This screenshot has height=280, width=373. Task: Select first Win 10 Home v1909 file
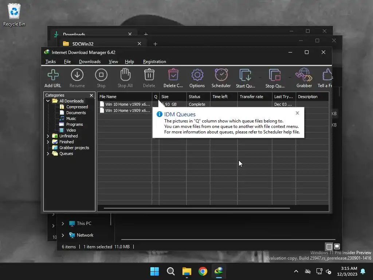tap(125, 104)
